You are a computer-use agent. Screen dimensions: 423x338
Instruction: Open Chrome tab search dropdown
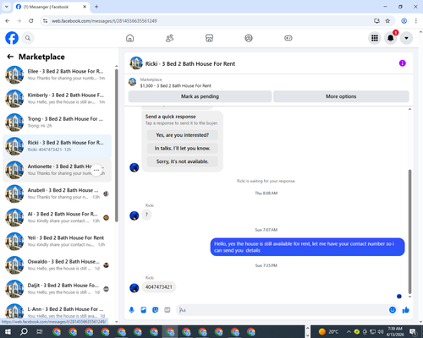6,7
